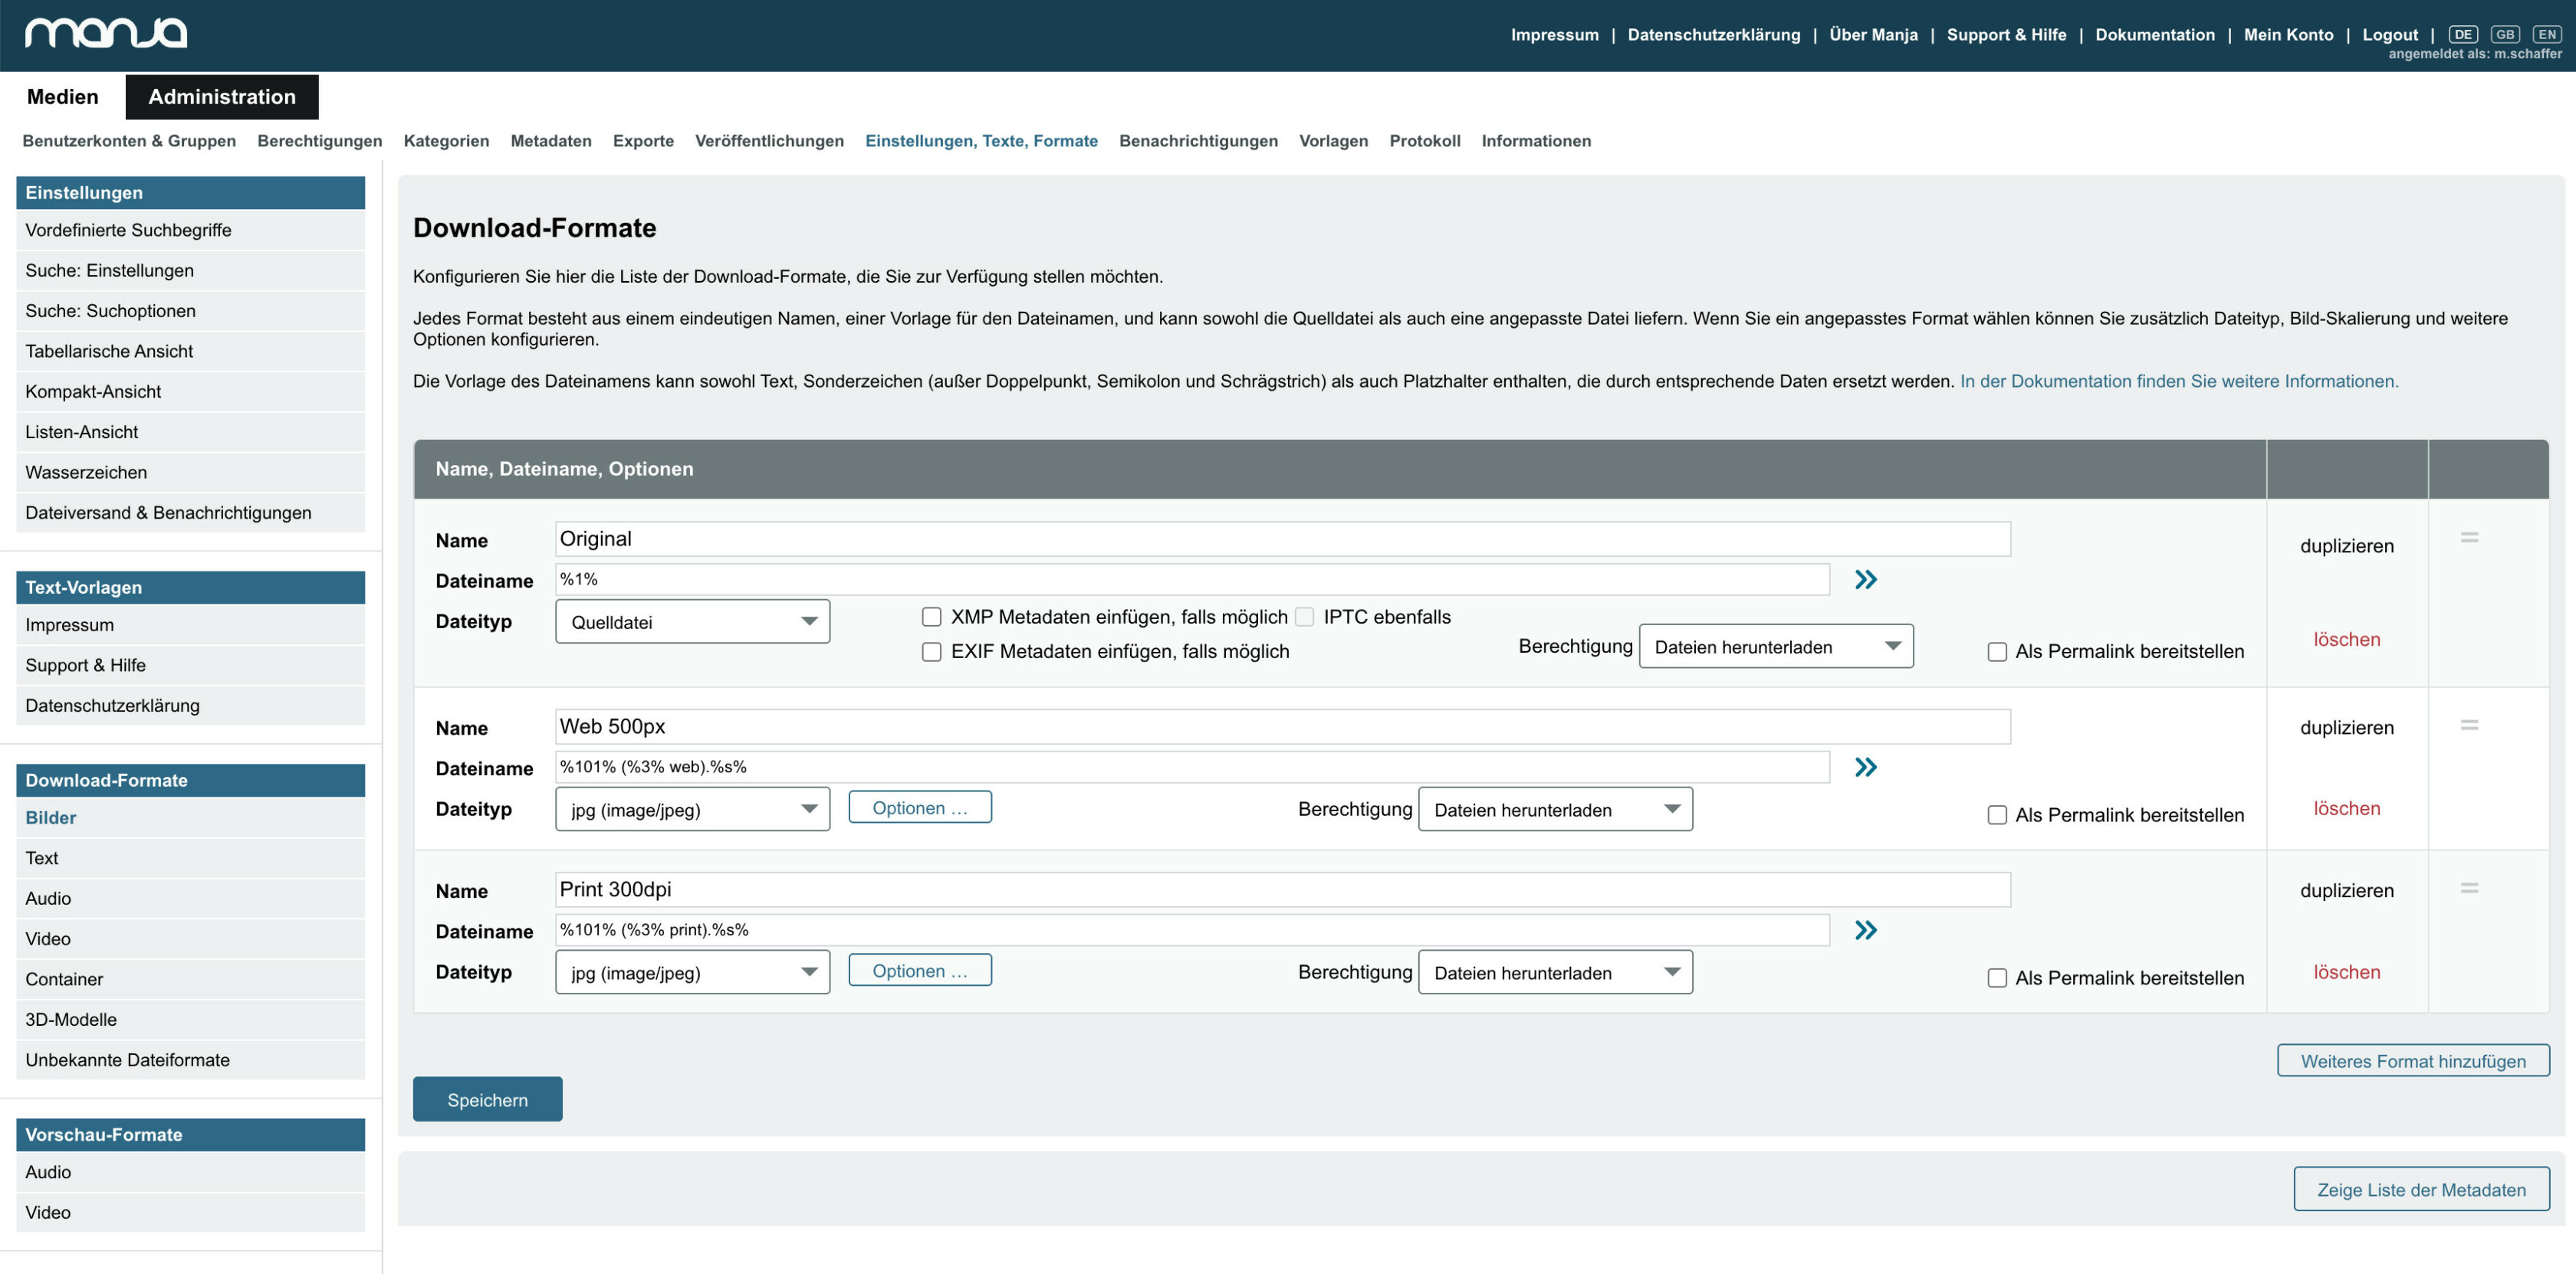This screenshot has width=2576, height=1274.
Task: Open Impressum under Text-Vorlagen
Action: [190, 624]
